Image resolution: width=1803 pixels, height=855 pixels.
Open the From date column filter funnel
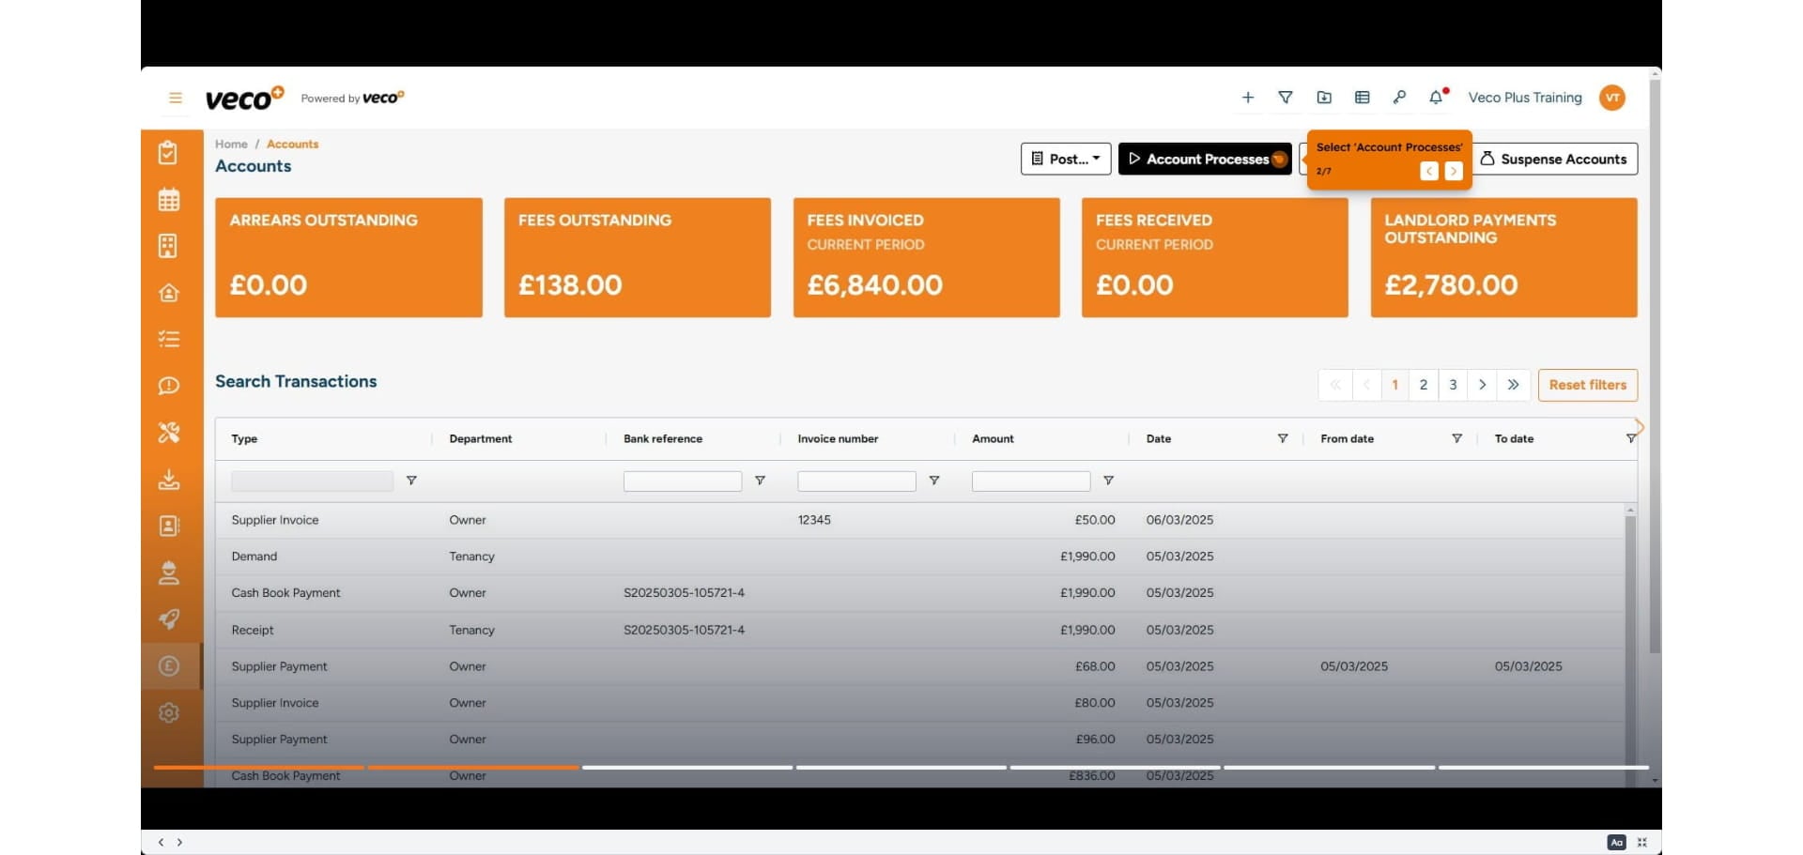(x=1456, y=438)
